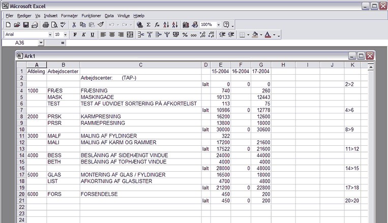Click the Fill Color paint bucket
Viewport: 388px width, 223px height.
point(255,35)
